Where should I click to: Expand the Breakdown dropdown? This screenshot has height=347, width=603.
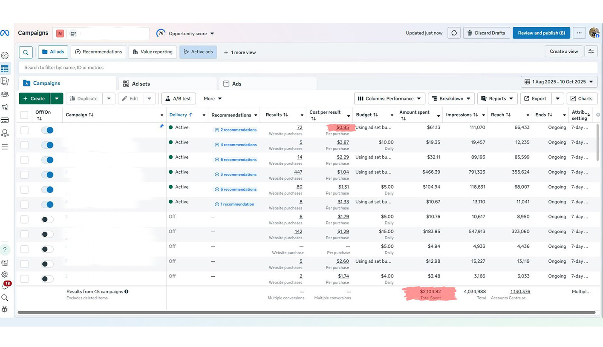pyautogui.click(x=451, y=99)
